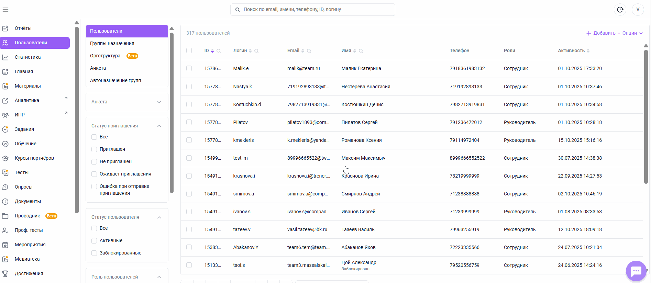This screenshot has width=651, height=283.
Task: Switch to Группы назначения tab
Action: point(112,43)
